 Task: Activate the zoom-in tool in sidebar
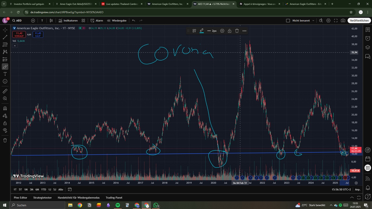[5, 98]
